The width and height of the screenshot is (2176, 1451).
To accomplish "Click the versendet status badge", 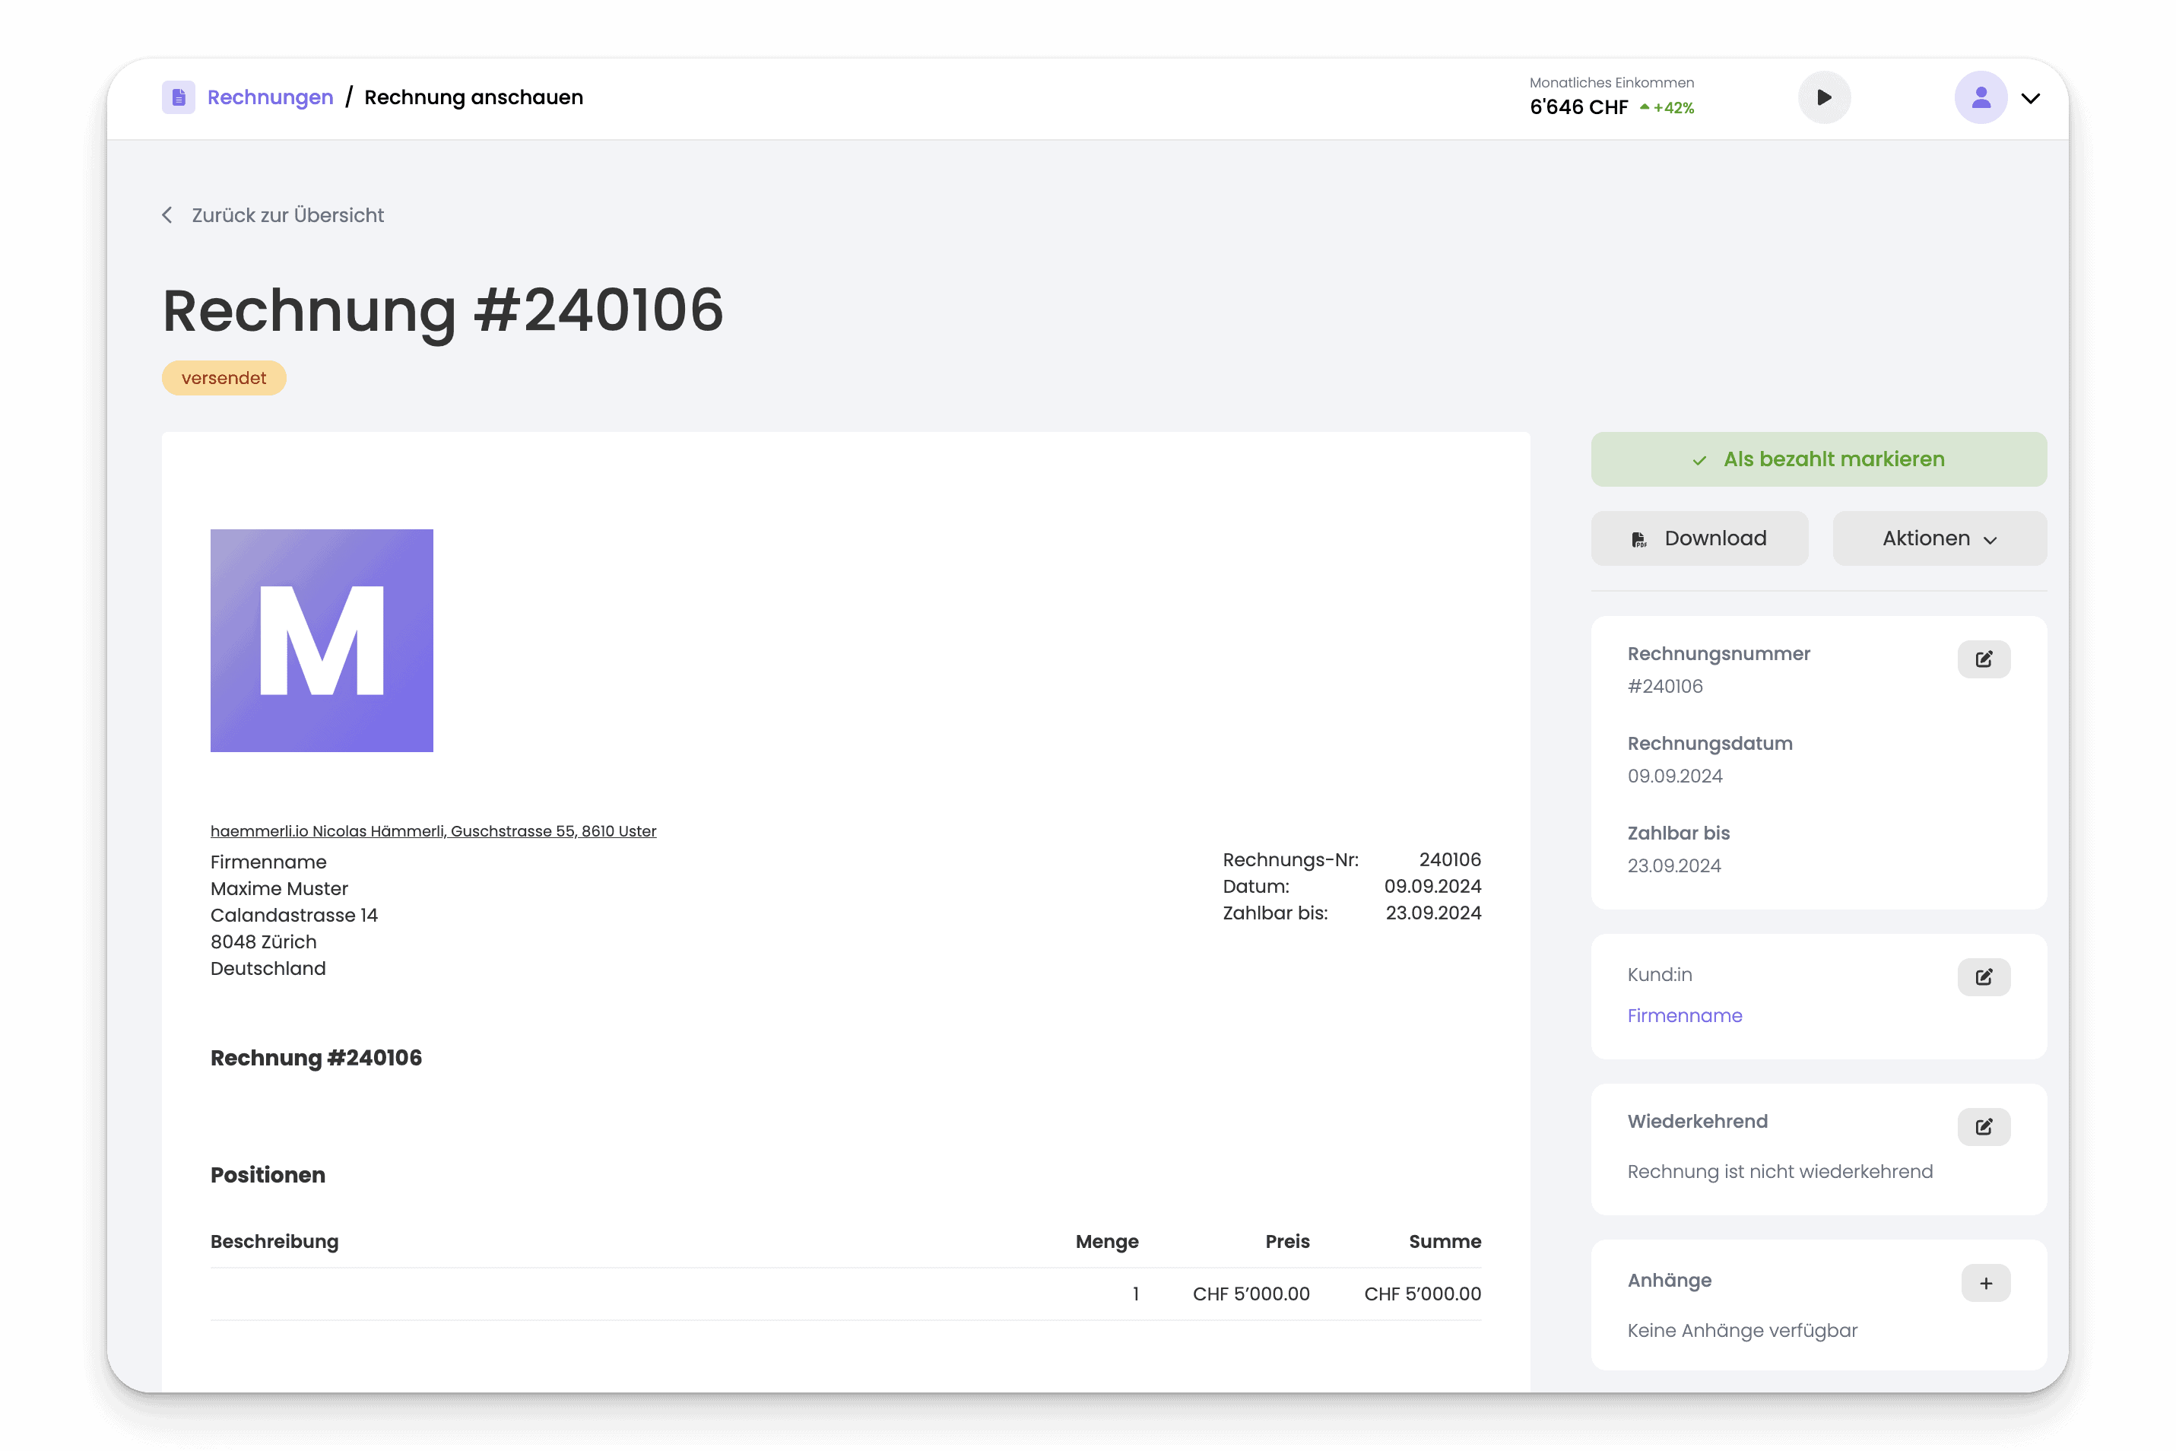I will 224,377.
